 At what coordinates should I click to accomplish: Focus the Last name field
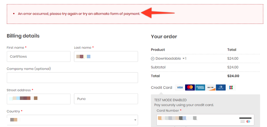click(x=106, y=57)
